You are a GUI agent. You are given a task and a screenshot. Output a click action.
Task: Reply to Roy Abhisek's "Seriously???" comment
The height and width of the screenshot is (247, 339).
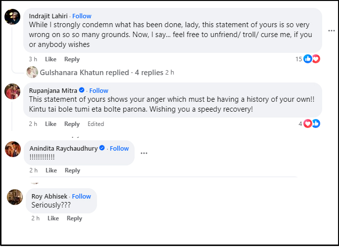(x=74, y=218)
